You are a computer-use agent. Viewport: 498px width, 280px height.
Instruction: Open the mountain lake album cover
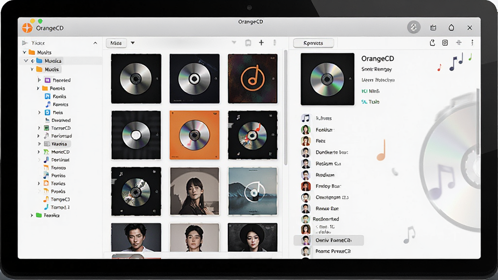pyautogui.click(x=252, y=192)
